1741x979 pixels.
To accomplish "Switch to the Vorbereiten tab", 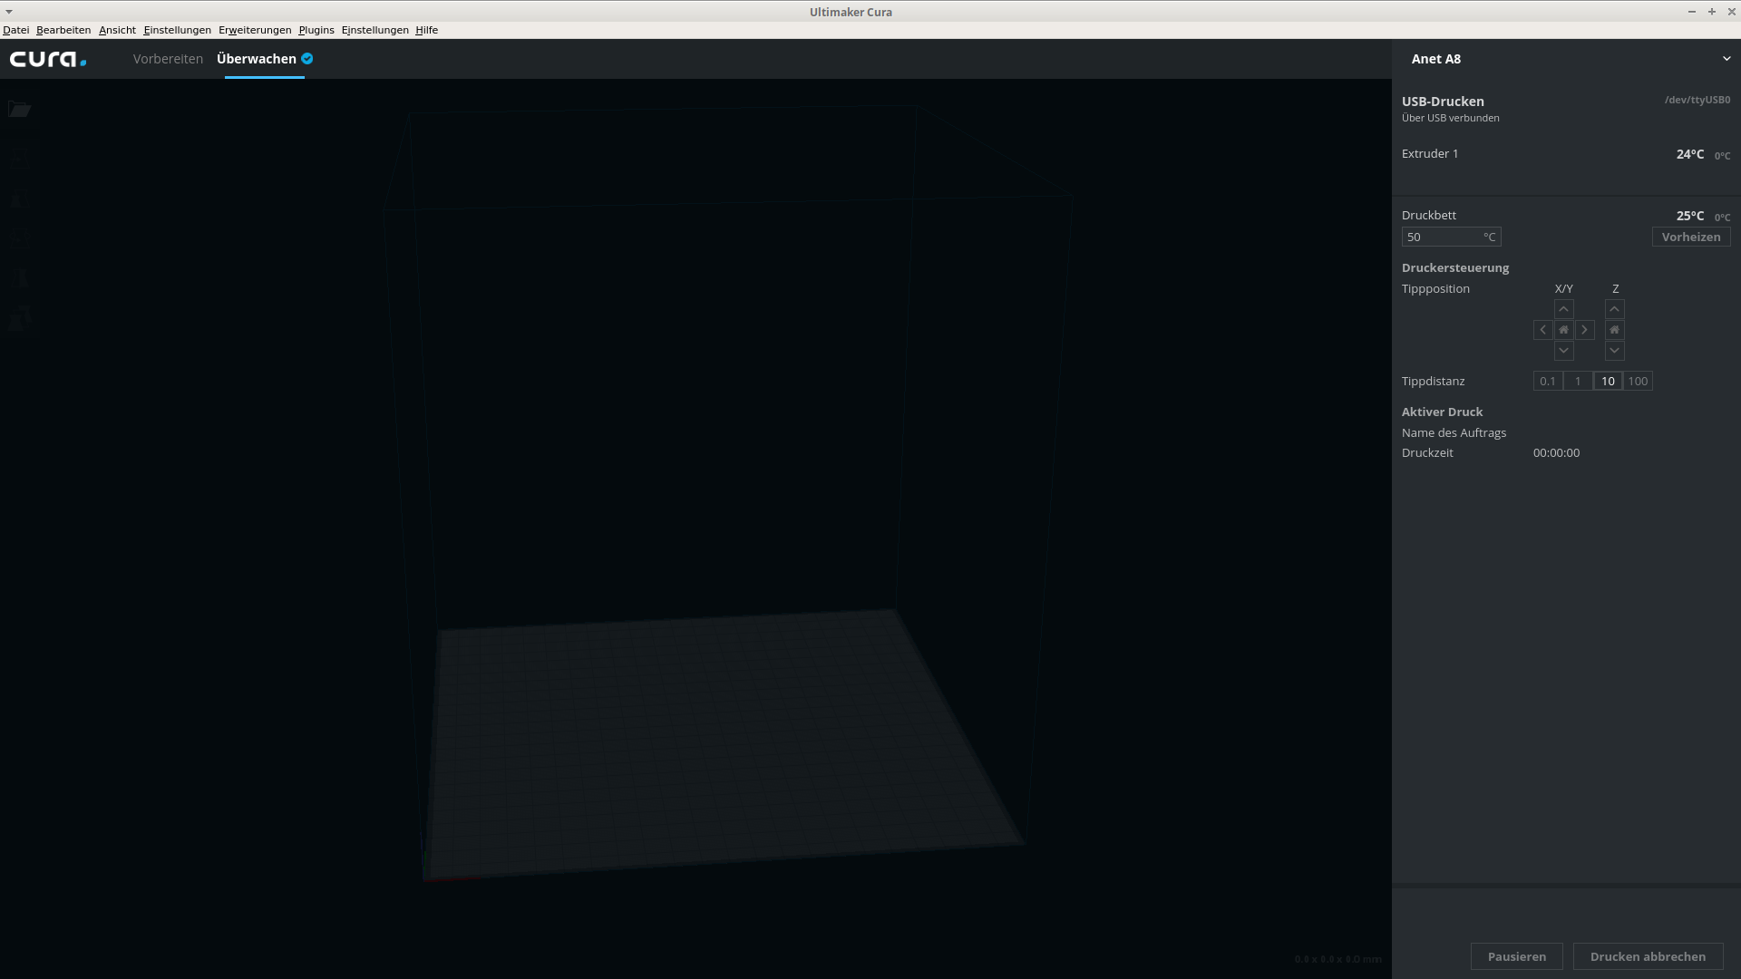I will click(168, 59).
